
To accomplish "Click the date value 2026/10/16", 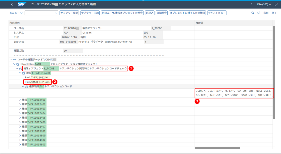I will [69, 37].
